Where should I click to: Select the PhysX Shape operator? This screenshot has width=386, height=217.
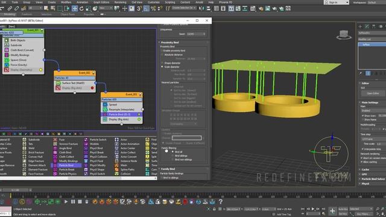point(95,169)
